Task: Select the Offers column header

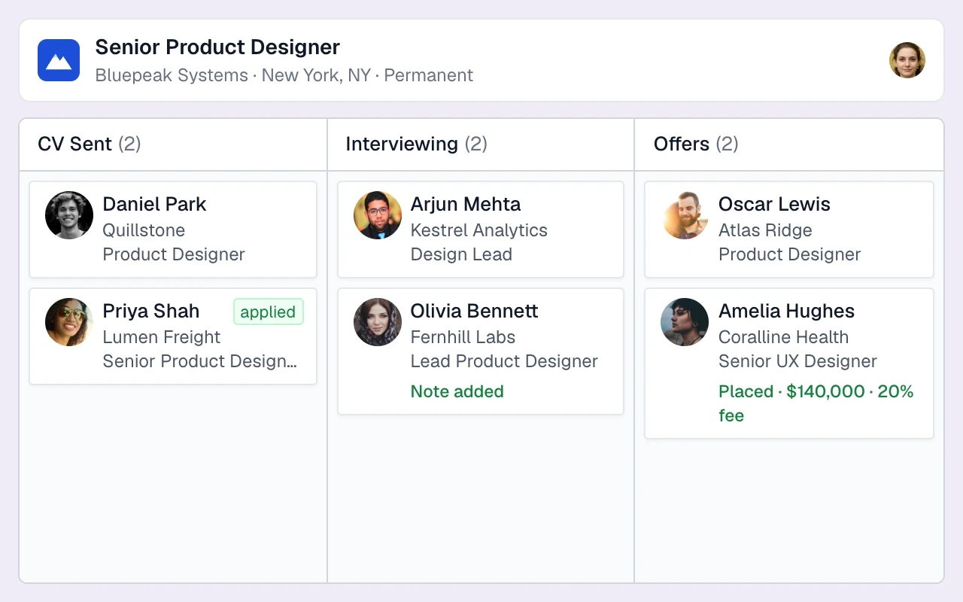Action: 789,144
